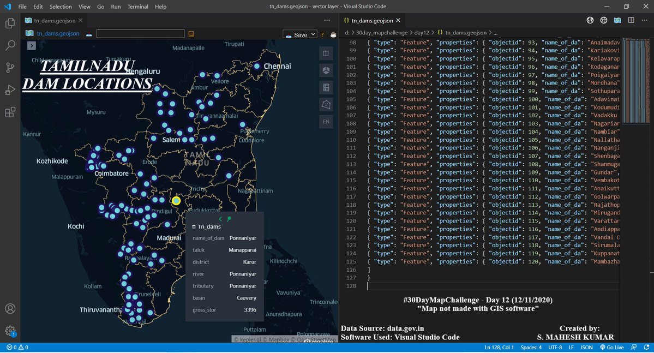Open the Search view in activity bar
654x353 pixels.
point(10,45)
